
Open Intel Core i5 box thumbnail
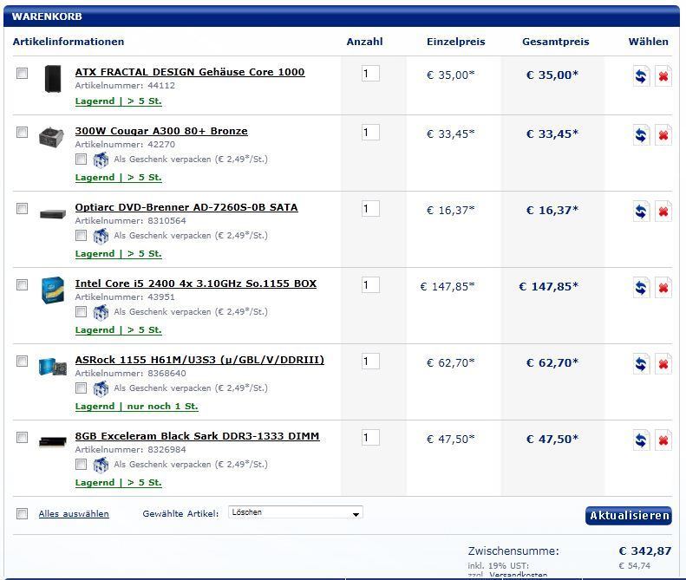click(53, 290)
